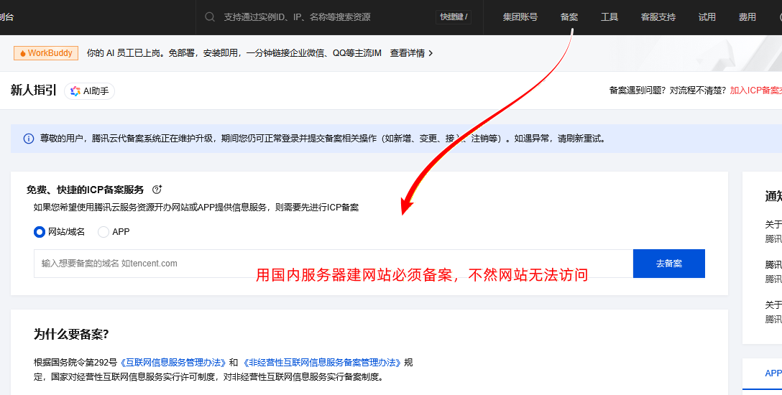The height and width of the screenshot is (395, 782).
Task: Open the 客服支持 menu
Action: tap(658, 17)
